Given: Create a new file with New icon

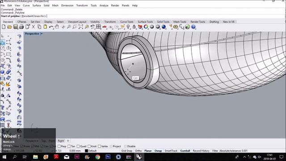Looking at the screenshot, I should pos(4,27).
